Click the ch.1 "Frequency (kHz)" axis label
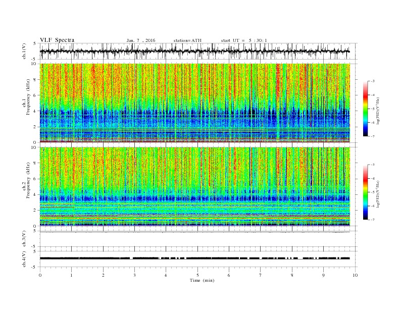 pyautogui.click(x=28, y=97)
